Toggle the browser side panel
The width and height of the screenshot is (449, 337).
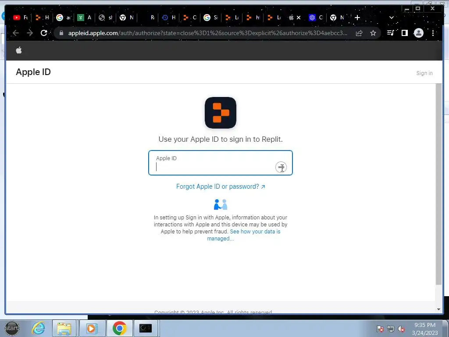[405, 33]
